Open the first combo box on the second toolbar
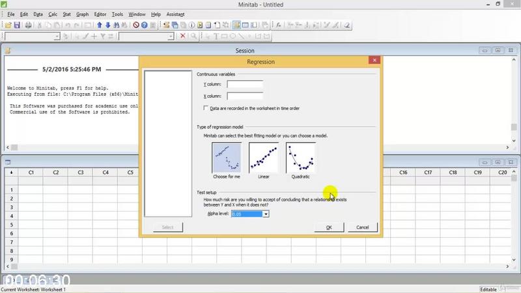 tap(32, 36)
